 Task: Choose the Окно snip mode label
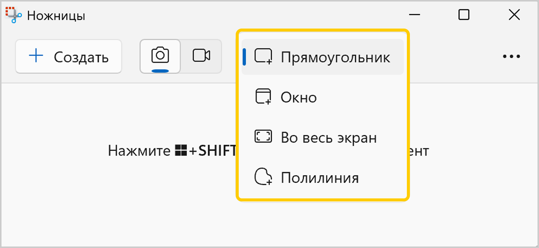click(x=299, y=98)
